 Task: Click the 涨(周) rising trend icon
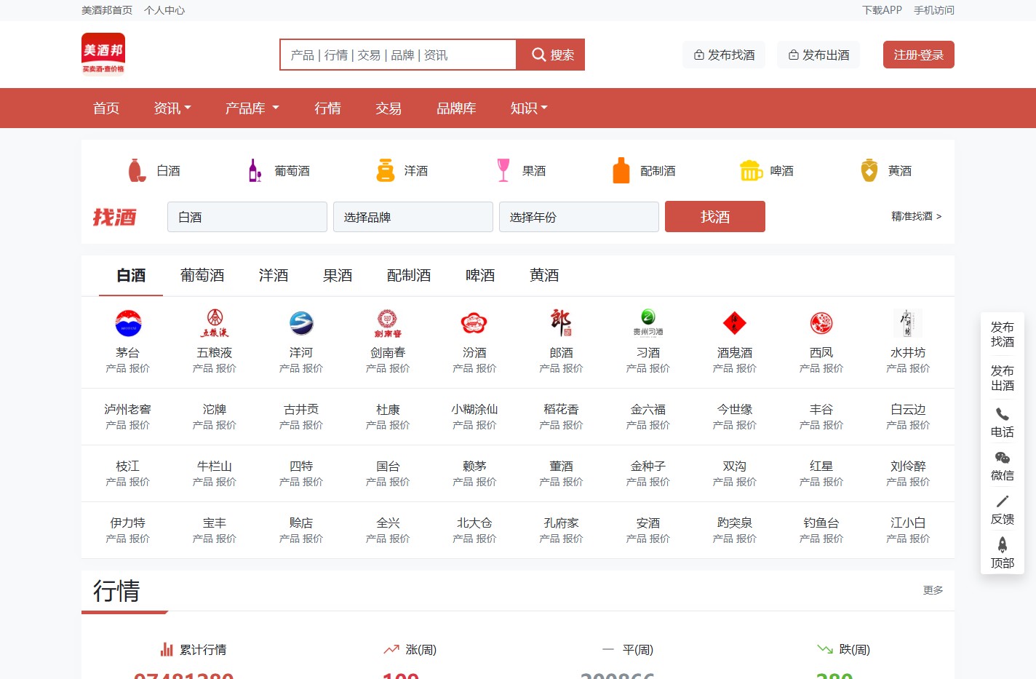click(x=391, y=649)
